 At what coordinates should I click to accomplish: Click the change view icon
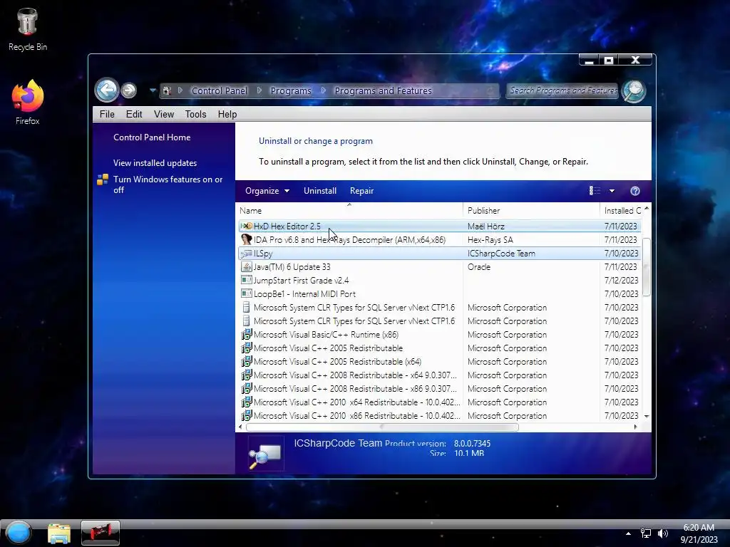595,191
